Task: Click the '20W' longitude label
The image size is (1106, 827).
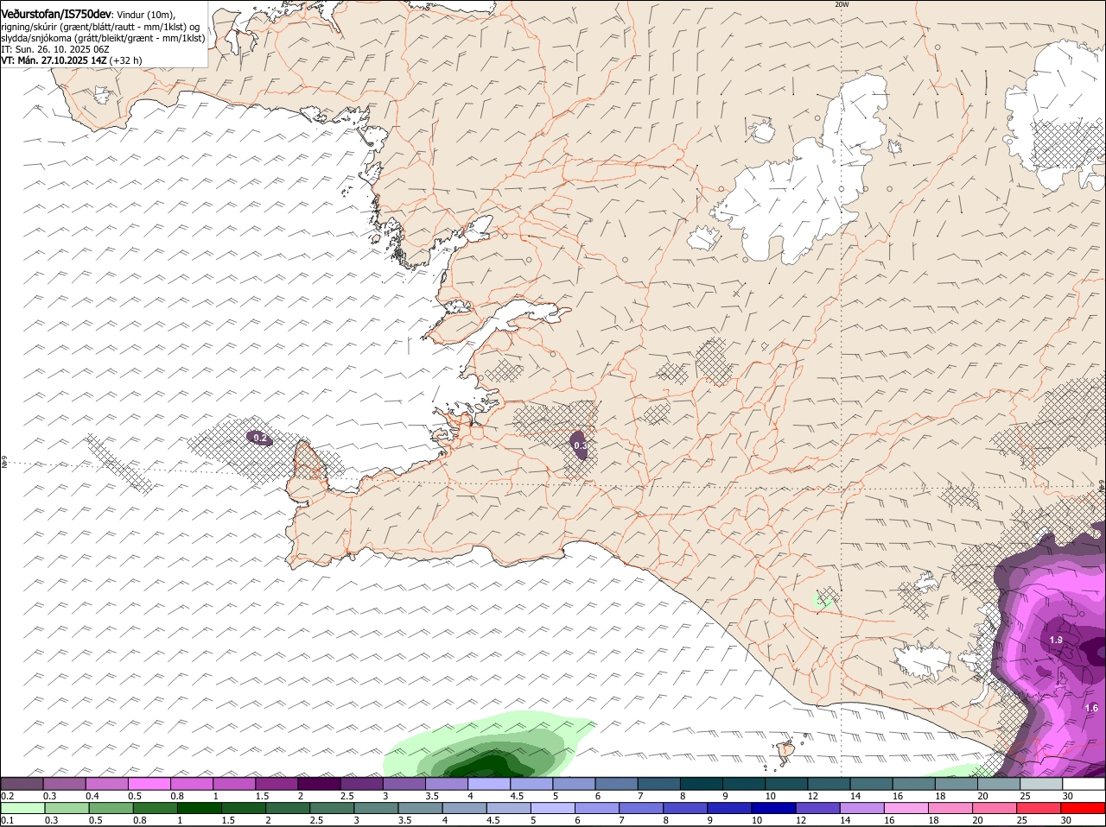Action: pos(842,4)
